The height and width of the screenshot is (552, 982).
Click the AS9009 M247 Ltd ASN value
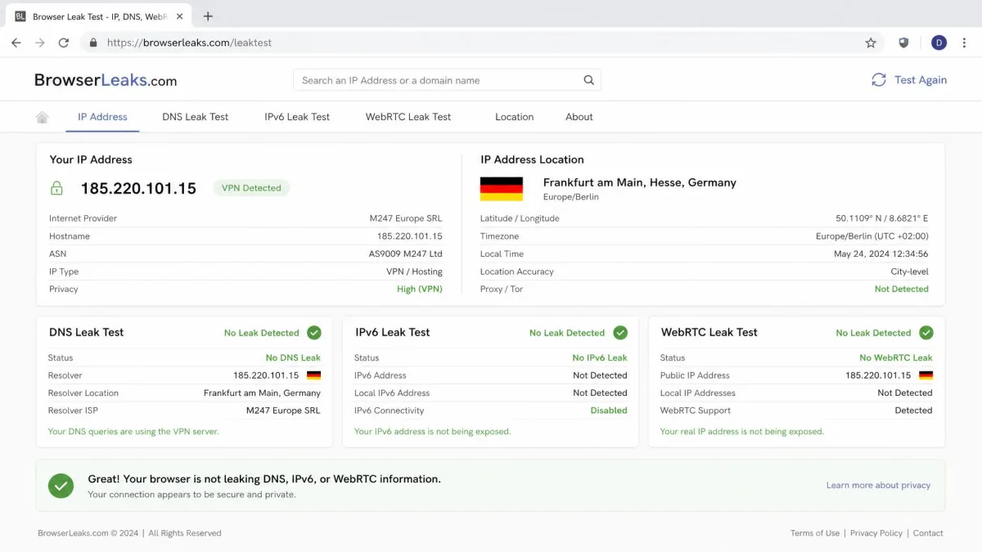(x=406, y=254)
